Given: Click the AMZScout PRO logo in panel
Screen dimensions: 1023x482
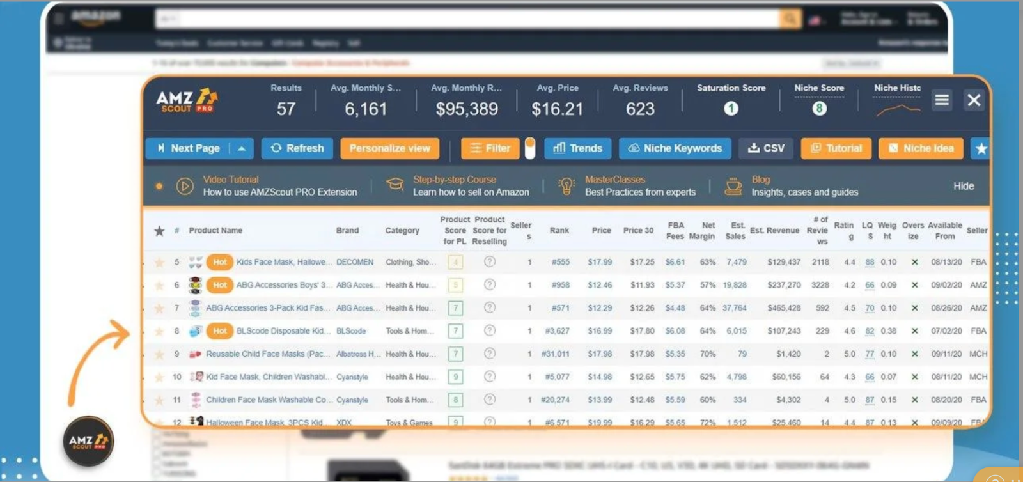Looking at the screenshot, I should click(x=187, y=100).
